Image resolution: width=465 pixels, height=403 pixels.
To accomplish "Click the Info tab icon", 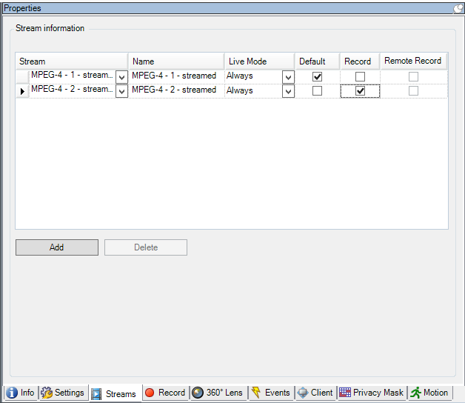I will pos(12,393).
